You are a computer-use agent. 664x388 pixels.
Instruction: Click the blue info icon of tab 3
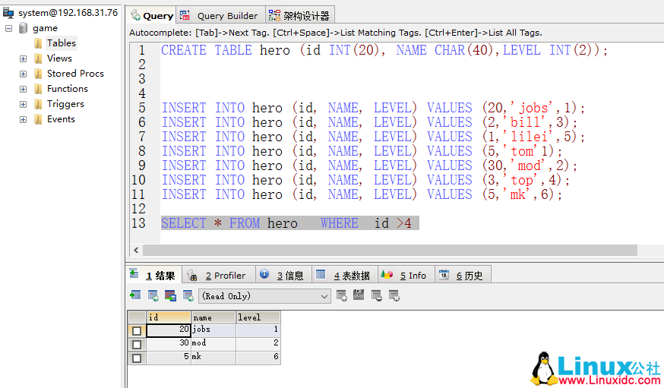coord(264,274)
